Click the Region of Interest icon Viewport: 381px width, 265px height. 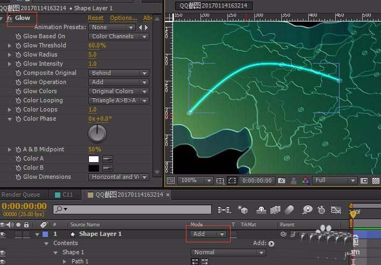[x=232, y=180]
